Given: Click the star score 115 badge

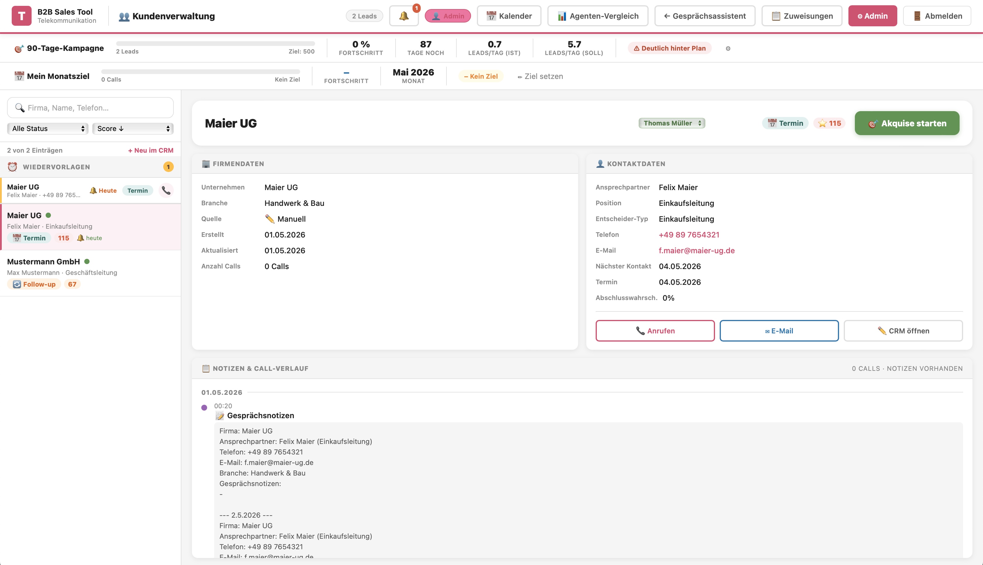Looking at the screenshot, I should (x=829, y=123).
